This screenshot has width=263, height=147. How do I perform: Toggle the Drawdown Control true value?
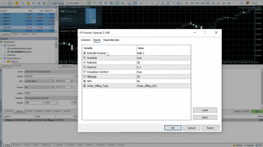click(x=163, y=72)
